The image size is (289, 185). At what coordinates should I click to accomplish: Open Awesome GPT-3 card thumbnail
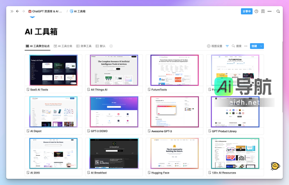click(x=174, y=112)
